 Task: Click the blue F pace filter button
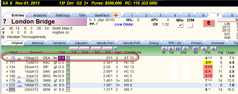click(165, 49)
